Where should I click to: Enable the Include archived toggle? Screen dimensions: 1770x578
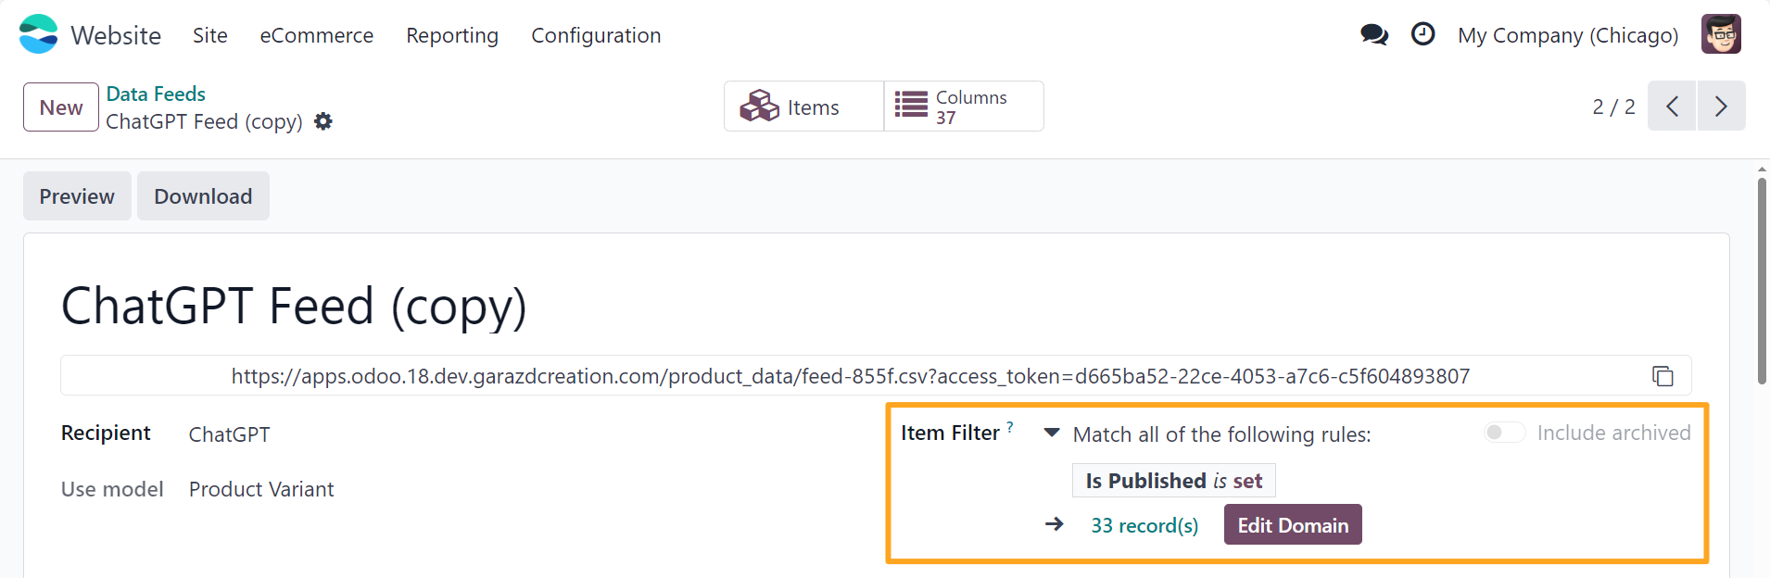coord(1503,432)
